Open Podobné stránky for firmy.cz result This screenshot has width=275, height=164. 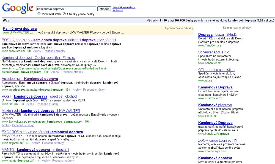(x=72, y=72)
